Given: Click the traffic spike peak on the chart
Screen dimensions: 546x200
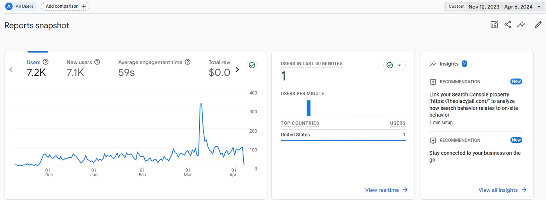Looking at the screenshot, I should 200,104.
